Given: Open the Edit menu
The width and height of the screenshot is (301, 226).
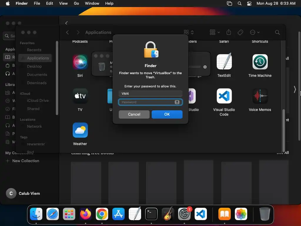Looking at the screenshot, I should (49, 4).
